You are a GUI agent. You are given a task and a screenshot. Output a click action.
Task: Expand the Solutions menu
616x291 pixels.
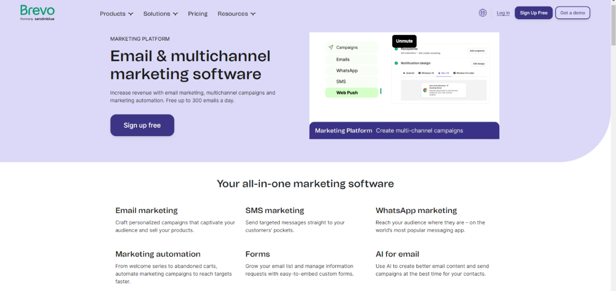pos(160,13)
